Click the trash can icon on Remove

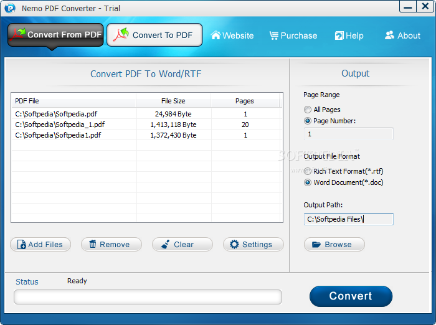[93, 244]
